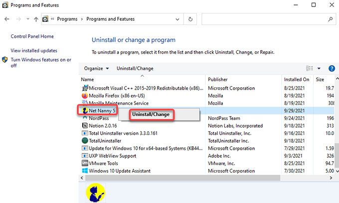Click the Update for Windows 10 icon

[x=85, y=148]
